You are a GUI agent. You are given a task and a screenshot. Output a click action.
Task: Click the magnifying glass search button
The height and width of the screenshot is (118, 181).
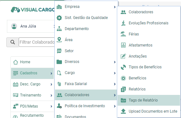tap(13, 42)
